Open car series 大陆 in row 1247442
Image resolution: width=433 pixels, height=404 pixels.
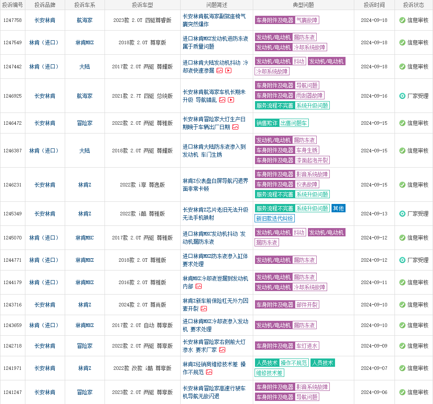[84, 67]
